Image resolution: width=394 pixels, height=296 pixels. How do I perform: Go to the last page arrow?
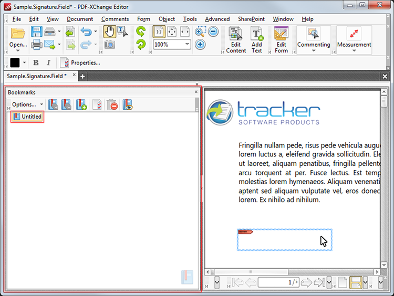point(319,282)
